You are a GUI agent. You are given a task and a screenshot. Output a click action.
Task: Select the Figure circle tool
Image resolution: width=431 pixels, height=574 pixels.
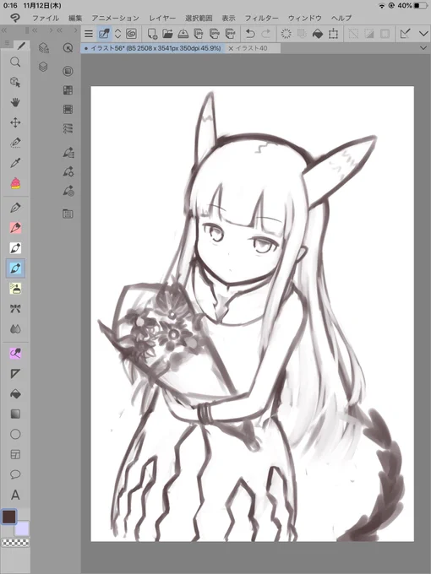click(x=15, y=434)
